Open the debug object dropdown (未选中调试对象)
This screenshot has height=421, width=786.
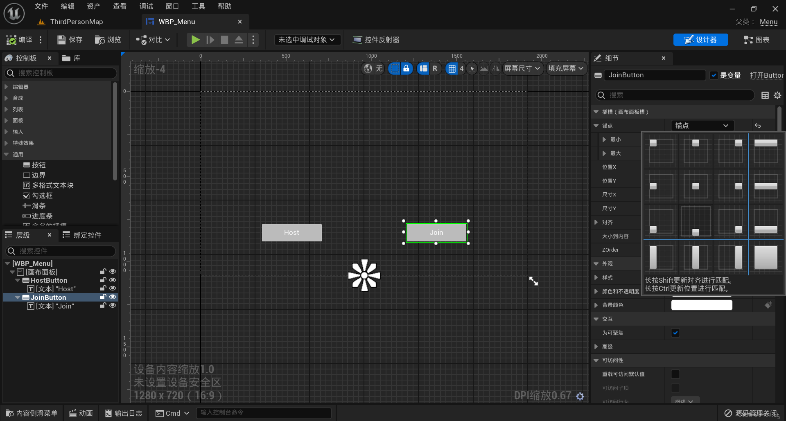[307, 40]
